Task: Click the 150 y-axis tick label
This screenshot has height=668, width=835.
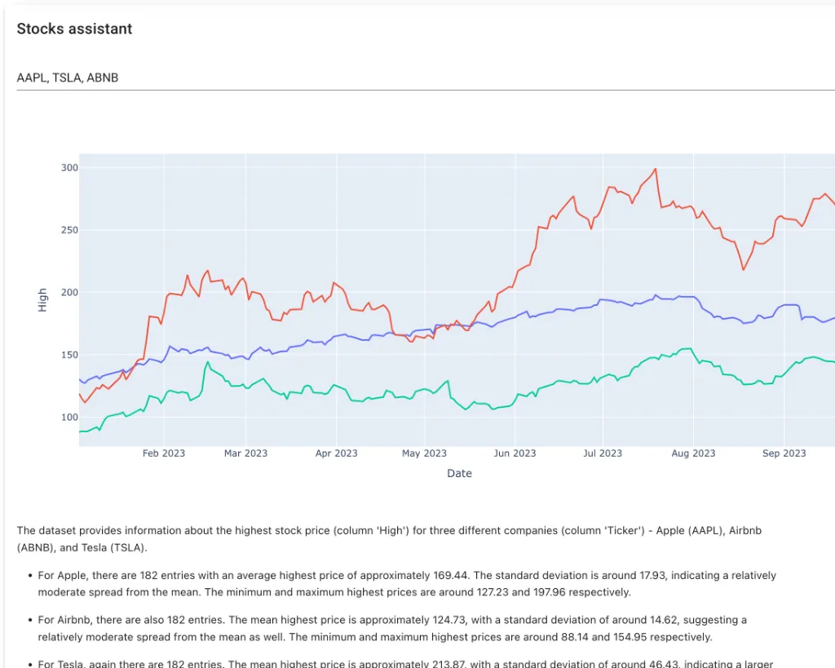Action: tap(68, 355)
